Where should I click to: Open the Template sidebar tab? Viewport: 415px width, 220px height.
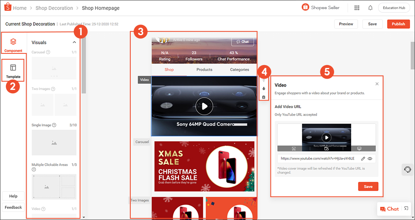click(x=13, y=70)
